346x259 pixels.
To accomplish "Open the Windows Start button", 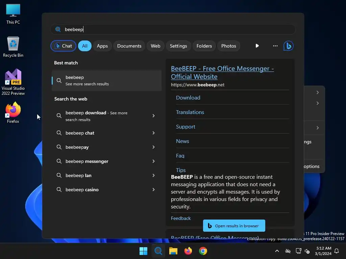I will point(143,251).
